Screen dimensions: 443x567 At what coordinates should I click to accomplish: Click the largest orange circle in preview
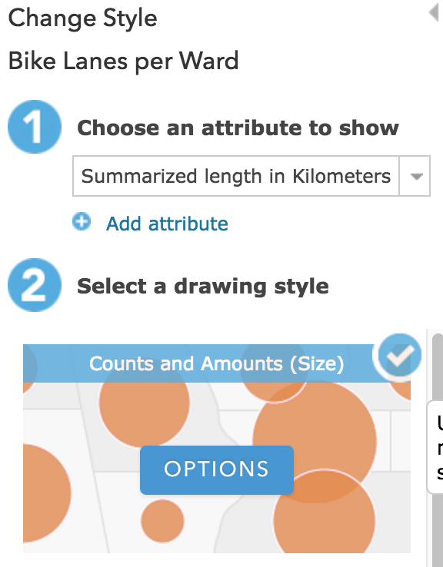[x=314, y=442]
